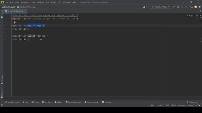This screenshot has width=202, height=113.
Task: Click the warnings count indicator
Action: [x=188, y=16]
